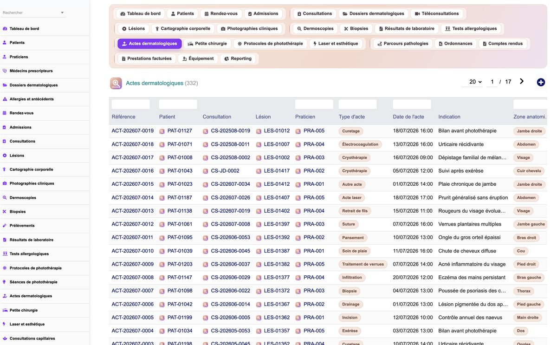Open the Dermoscopies tab

[x=315, y=28]
